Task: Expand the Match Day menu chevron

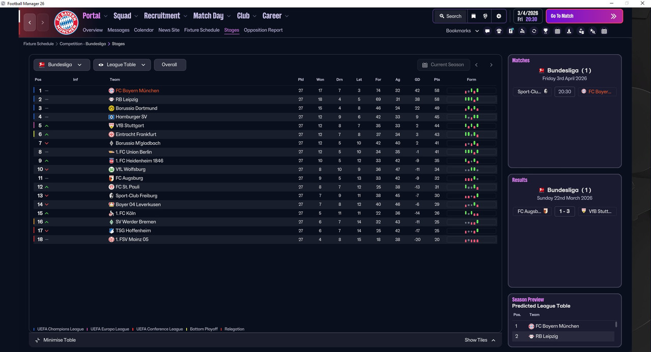Action: [x=229, y=16]
